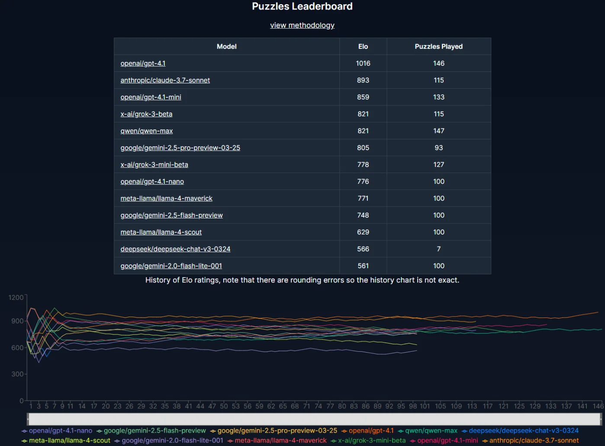Click the 50 x-axis tick label

click(224, 406)
